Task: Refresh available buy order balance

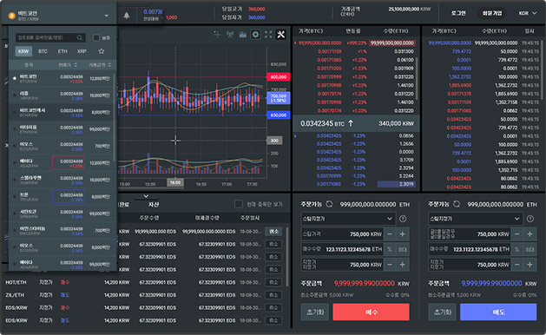Action: click(x=329, y=204)
